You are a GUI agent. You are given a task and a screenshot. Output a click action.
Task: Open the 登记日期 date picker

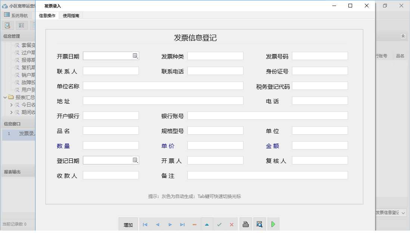coord(136,160)
